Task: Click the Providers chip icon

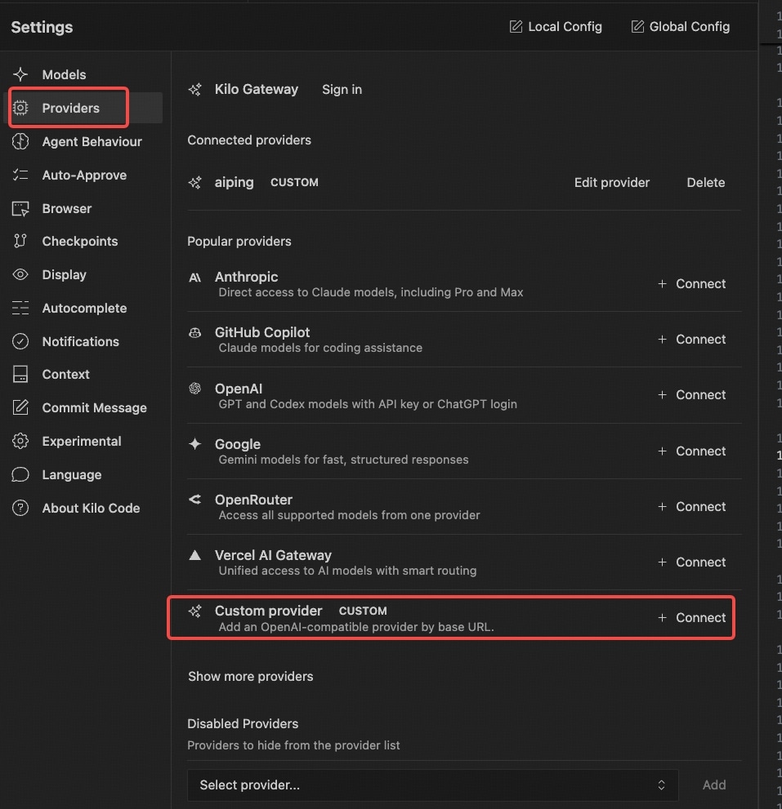Action: [20, 108]
